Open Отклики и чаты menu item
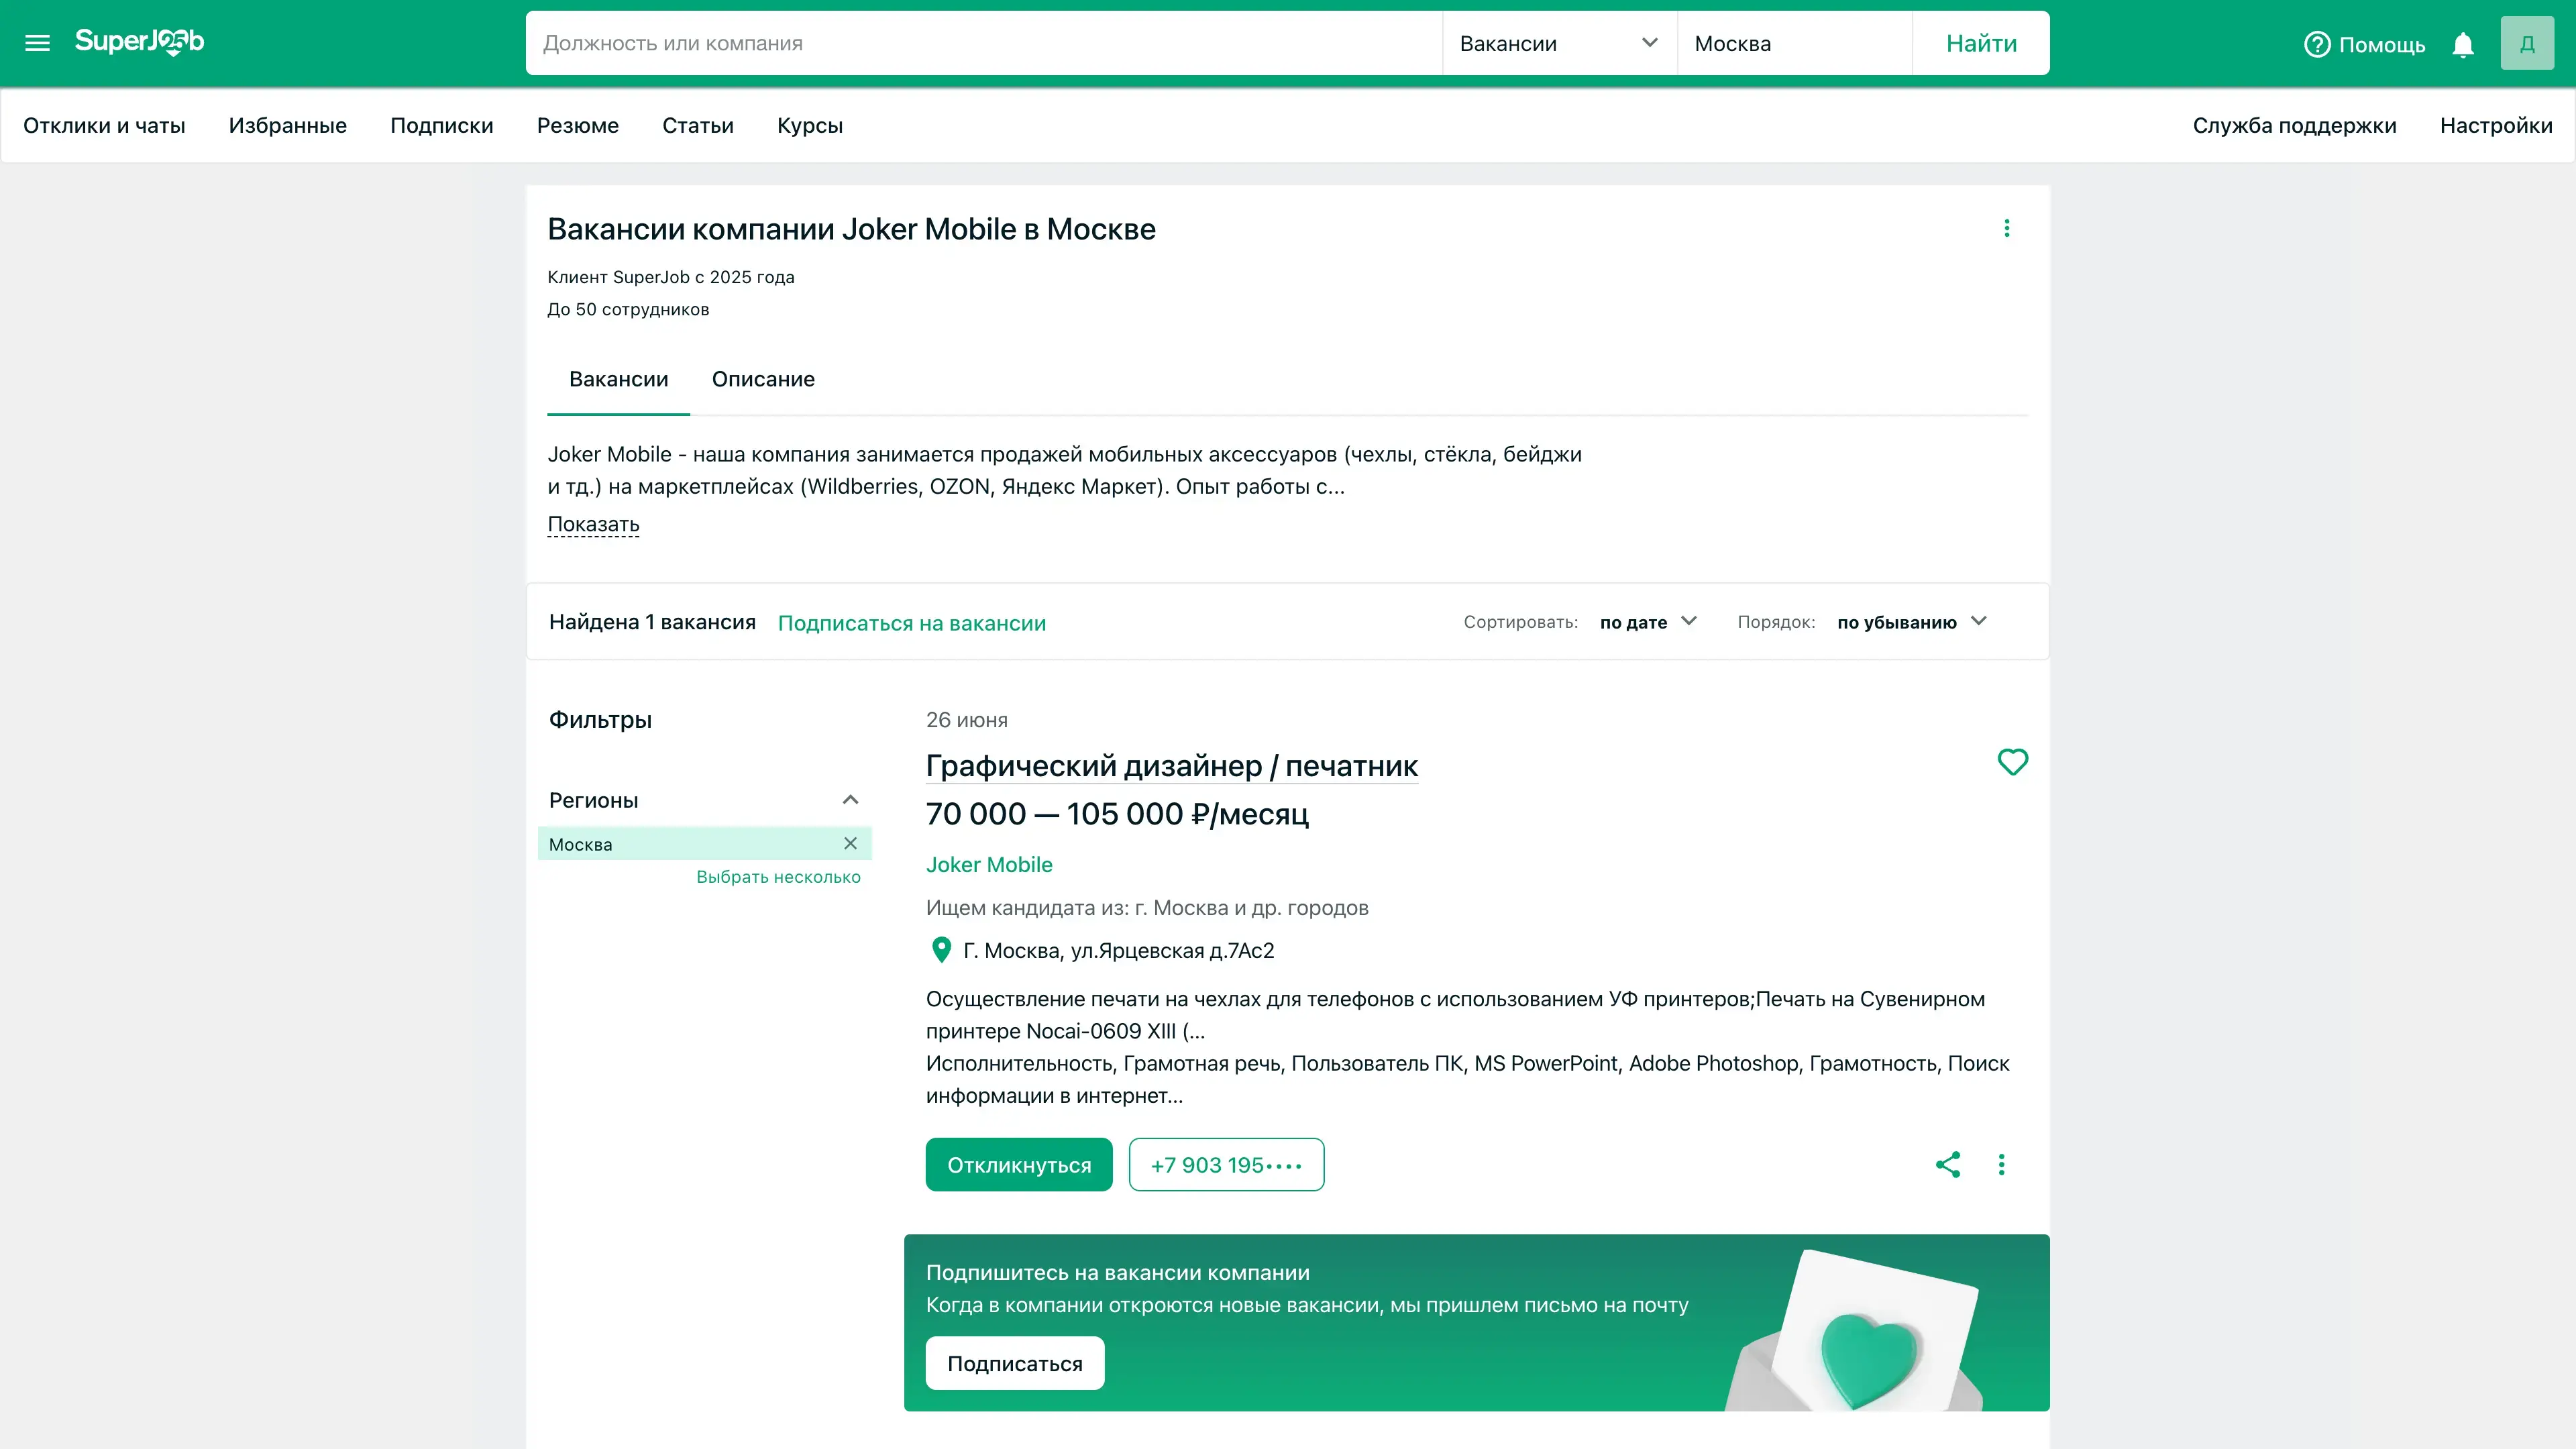This screenshot has height=1449, width=2576. [104, 126]
